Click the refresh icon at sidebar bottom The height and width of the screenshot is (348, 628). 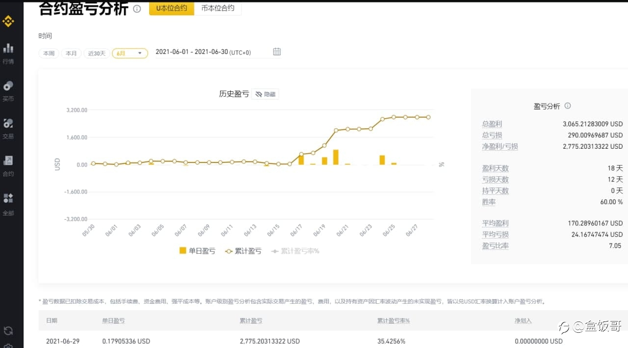pos(8,330)
